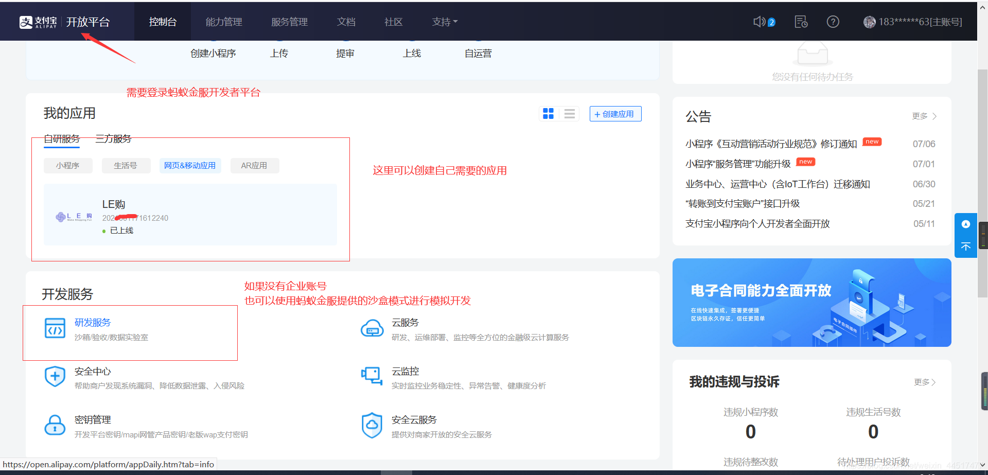Open 小程序“服务管理”功能升级 announcement

(x=738, y=164)
